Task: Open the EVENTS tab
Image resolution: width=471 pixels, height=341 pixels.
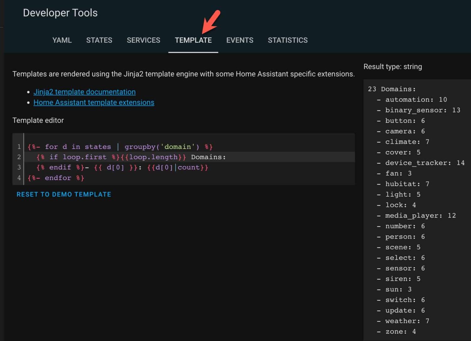Action: tap(240, 40)
